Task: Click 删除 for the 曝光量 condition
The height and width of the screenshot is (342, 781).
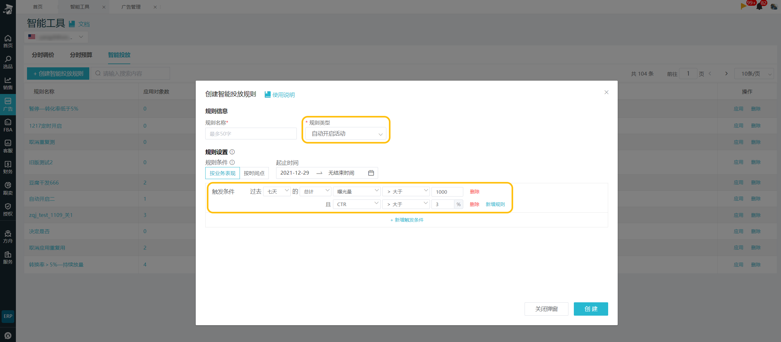Action: tap(474, 191)
